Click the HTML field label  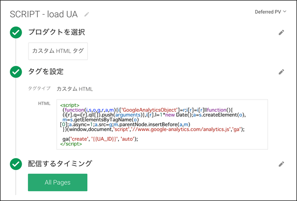coord(45,104)
